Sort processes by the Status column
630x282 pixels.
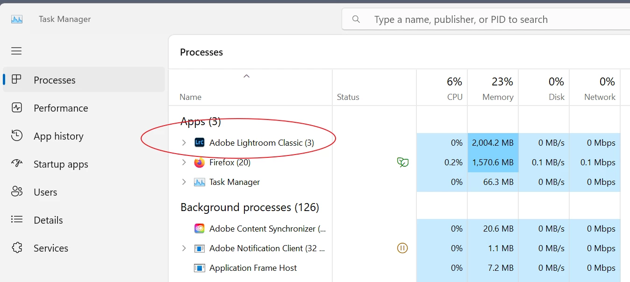(374, 88)
